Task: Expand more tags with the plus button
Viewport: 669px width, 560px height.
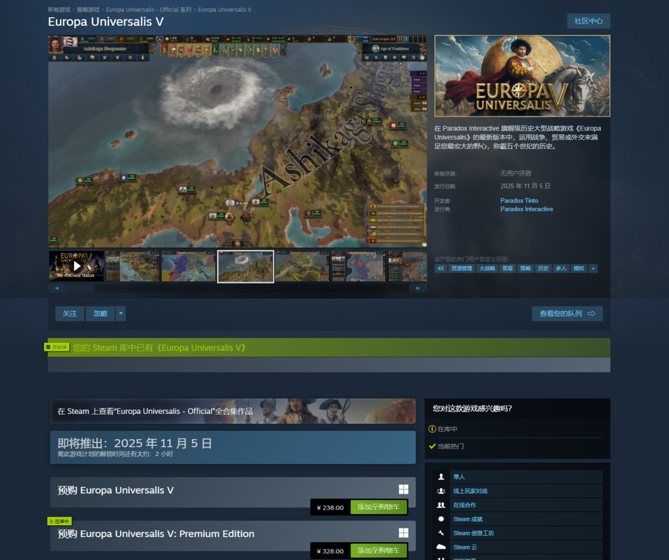Action: click(593, 269)
